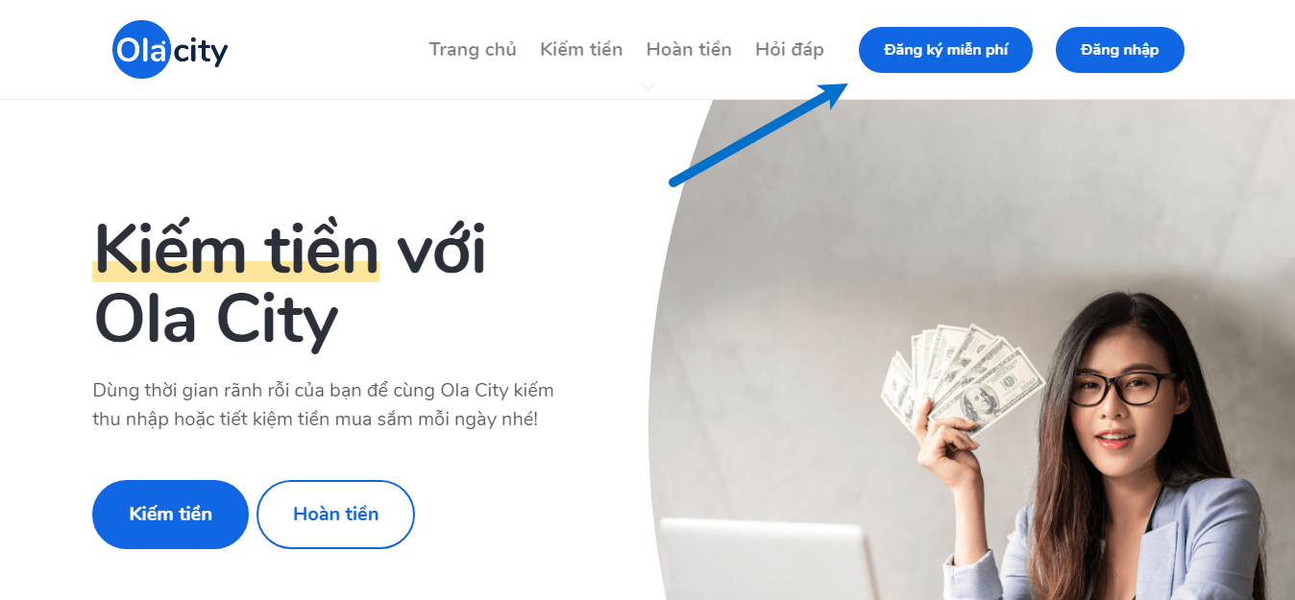Click the outlined Hoàn tiền button
This screenshot has height=600, width=1295.
tap(335, 515)
